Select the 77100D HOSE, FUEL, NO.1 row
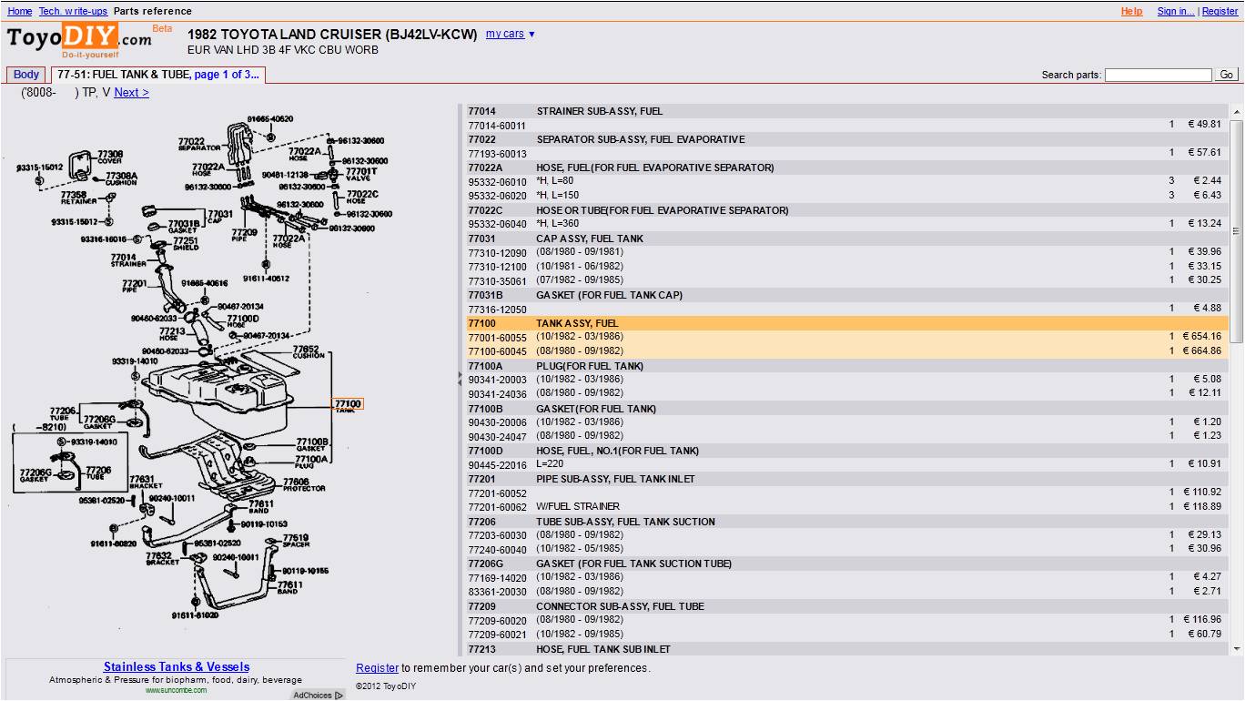1245x701 pixels. pos(847,451)
